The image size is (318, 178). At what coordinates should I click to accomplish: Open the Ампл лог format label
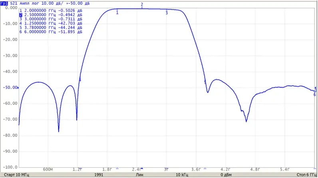(30, 4)
